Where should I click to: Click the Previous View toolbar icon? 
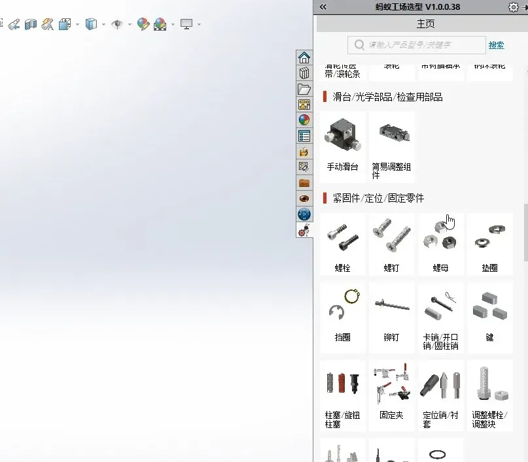(x=14, y=24)
